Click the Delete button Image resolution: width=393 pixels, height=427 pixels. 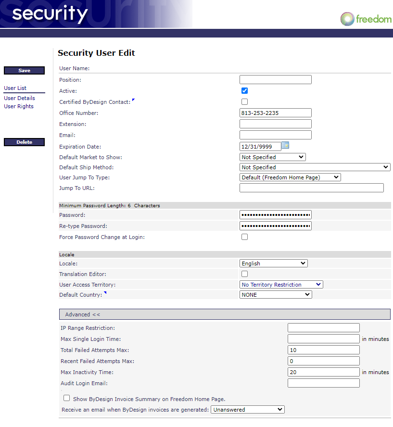point(24,142)
